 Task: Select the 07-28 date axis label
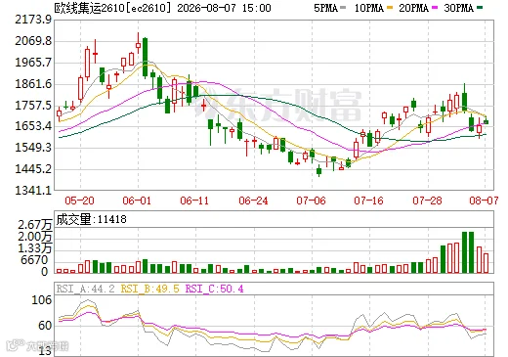tap(427, 201)
